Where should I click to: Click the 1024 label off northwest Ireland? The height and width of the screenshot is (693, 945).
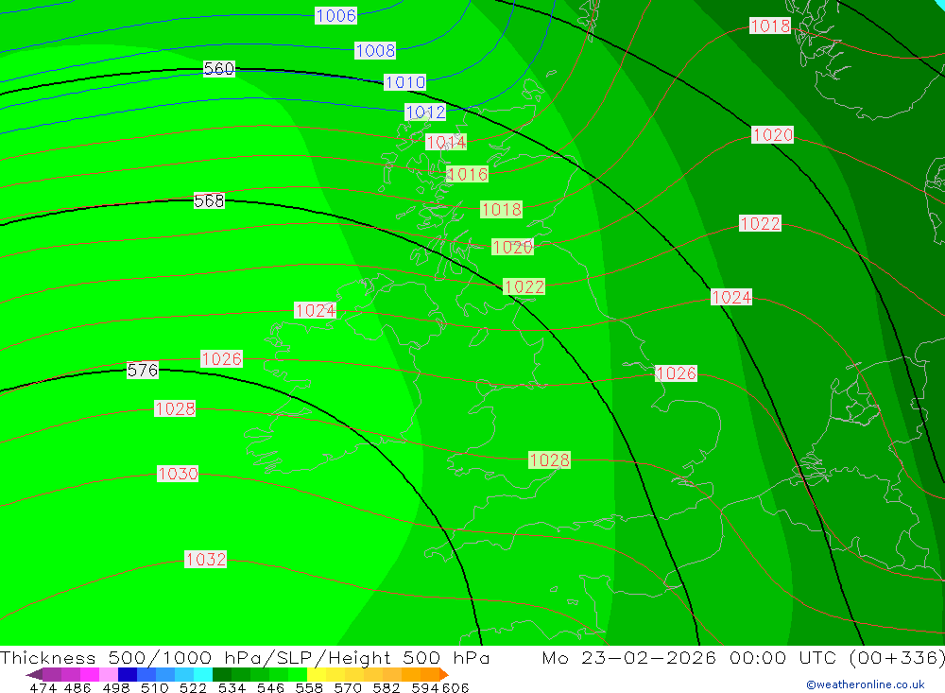(316, 310)
